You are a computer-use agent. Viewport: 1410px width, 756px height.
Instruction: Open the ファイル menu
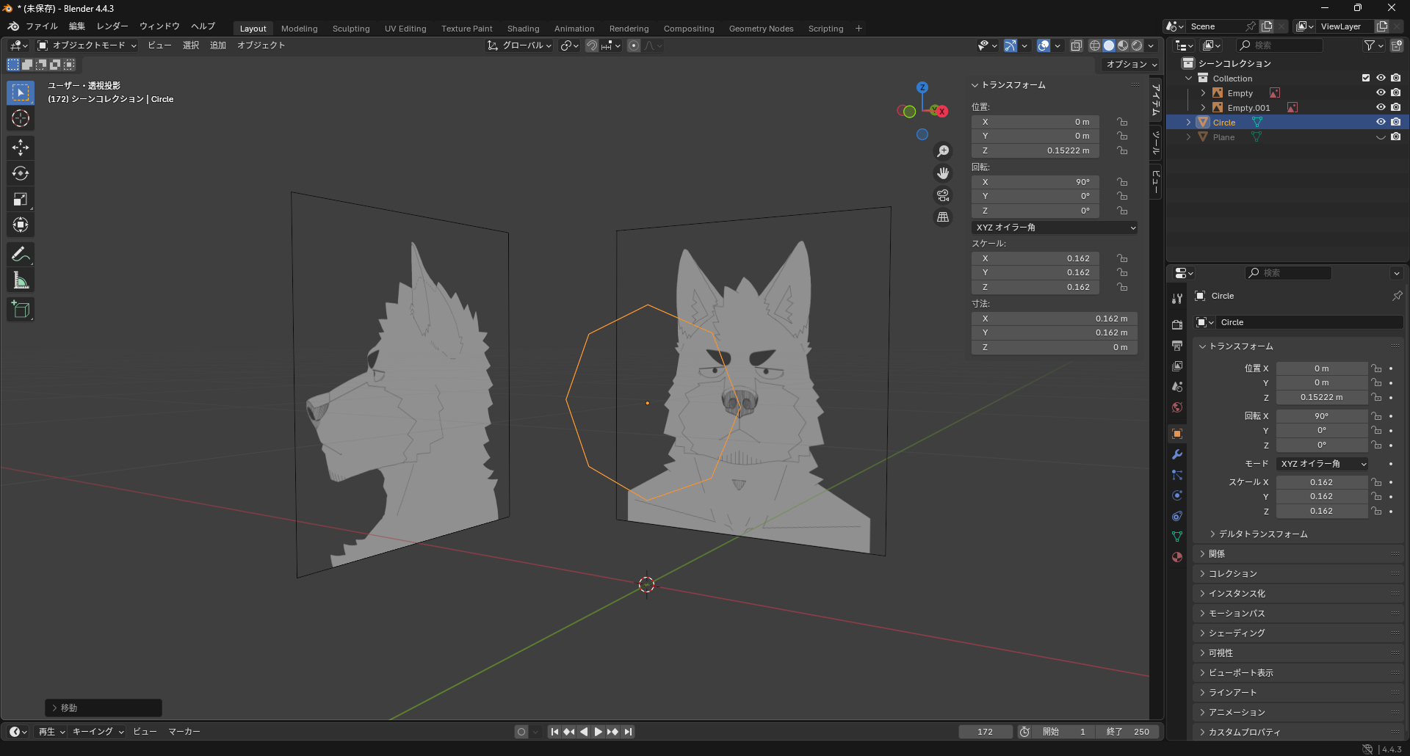41,26
